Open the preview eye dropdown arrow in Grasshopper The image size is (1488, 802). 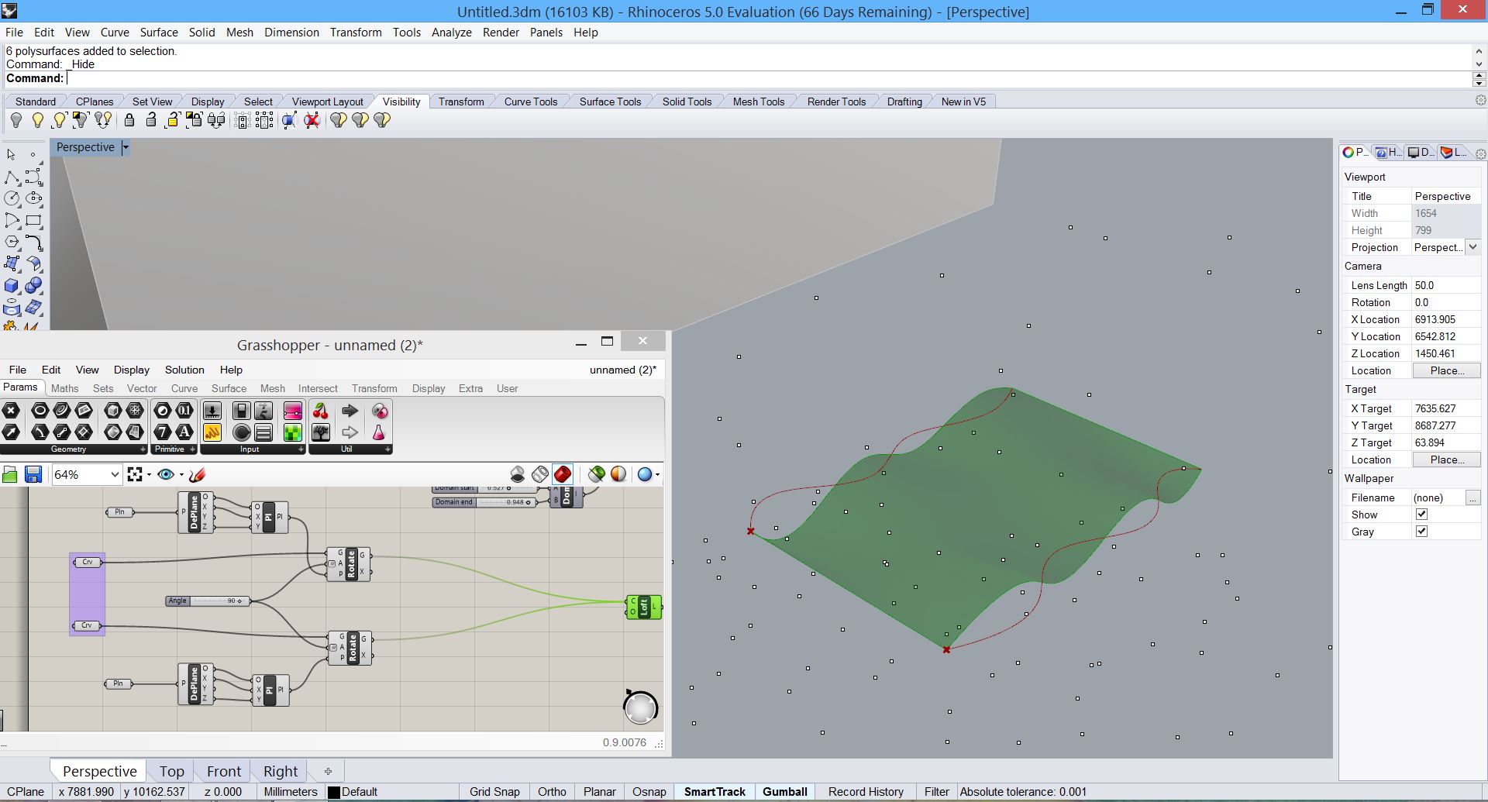pyautogui.click(x=181, y=474)
